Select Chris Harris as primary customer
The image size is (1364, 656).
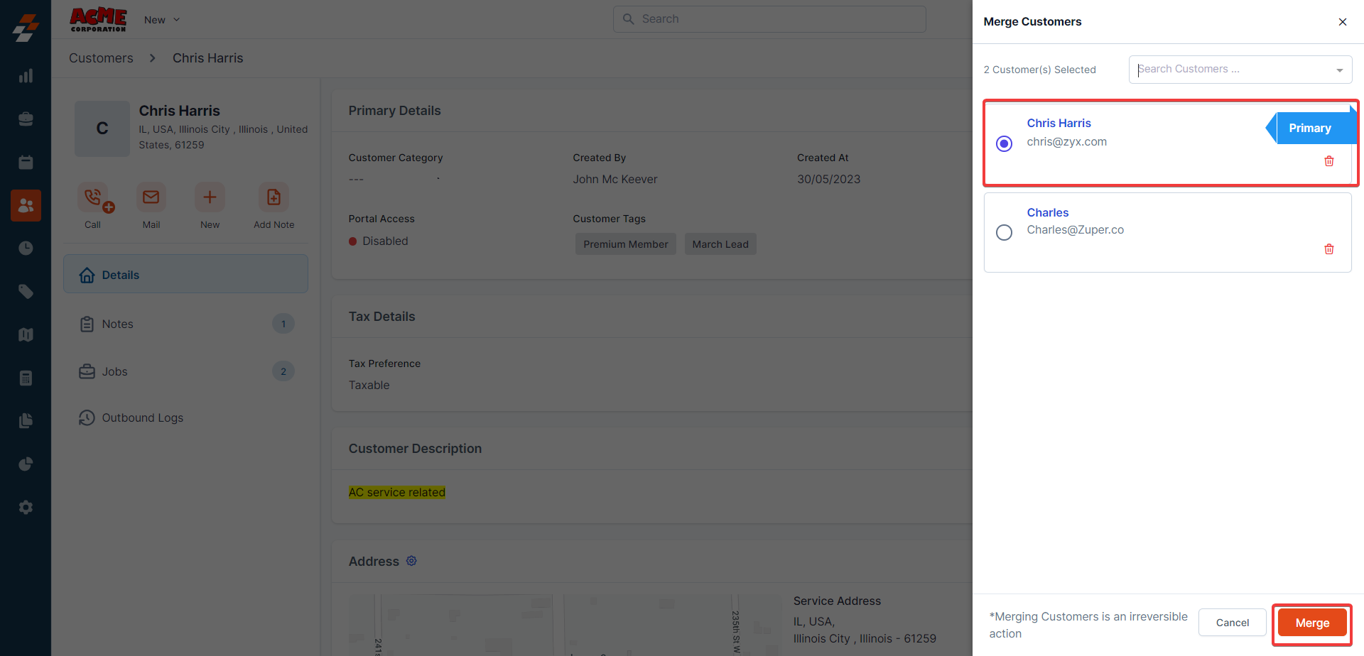[1004, 143]
